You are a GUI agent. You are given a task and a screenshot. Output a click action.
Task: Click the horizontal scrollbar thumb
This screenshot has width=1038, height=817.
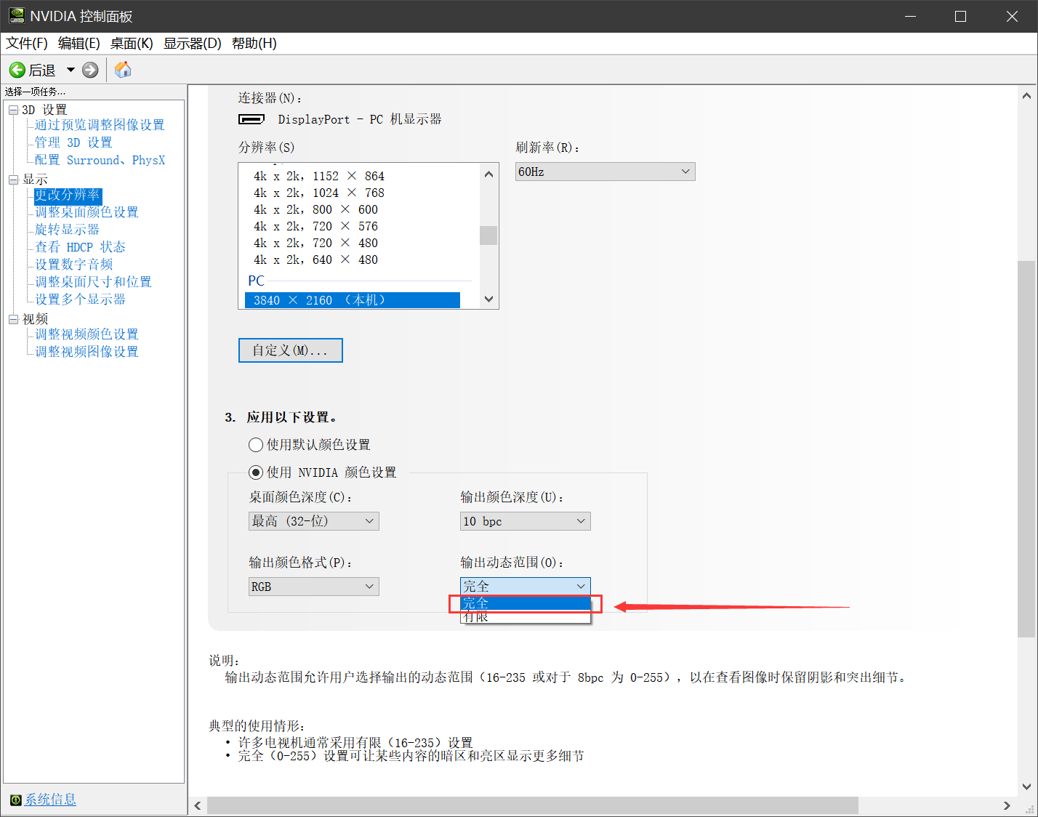(x=533, y=805)
